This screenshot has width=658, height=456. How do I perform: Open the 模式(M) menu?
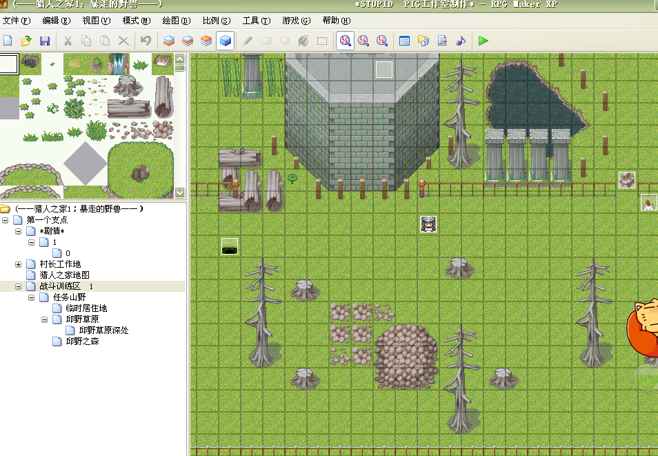[x=137, y=20]
